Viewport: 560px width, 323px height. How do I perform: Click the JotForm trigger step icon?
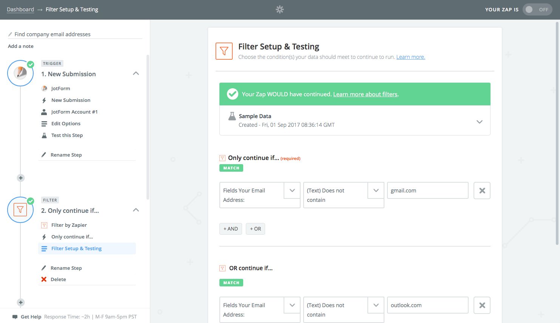[20, 73]
